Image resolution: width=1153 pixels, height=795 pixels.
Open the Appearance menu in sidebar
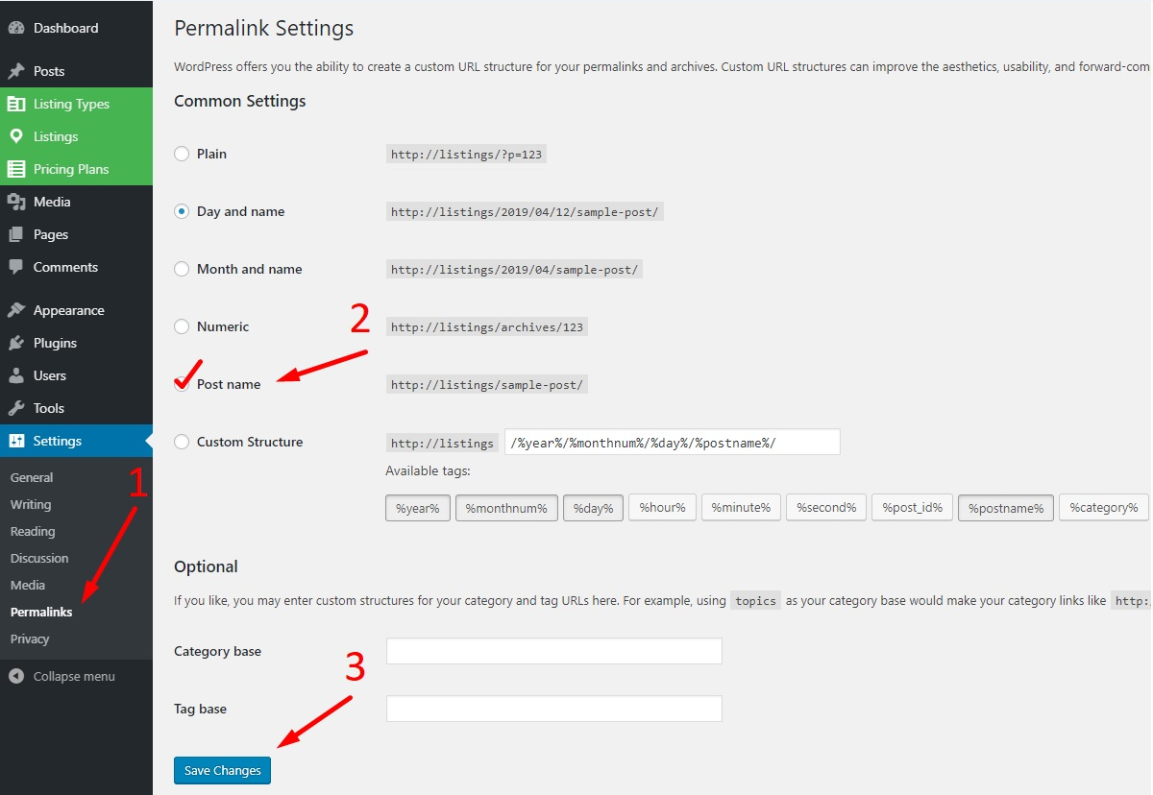coord(68,310)
